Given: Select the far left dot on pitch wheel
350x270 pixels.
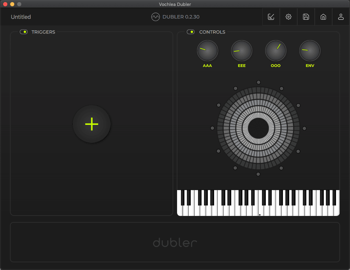Looking at the screenshot, I should pyautogui.click(x=212, y=128).
